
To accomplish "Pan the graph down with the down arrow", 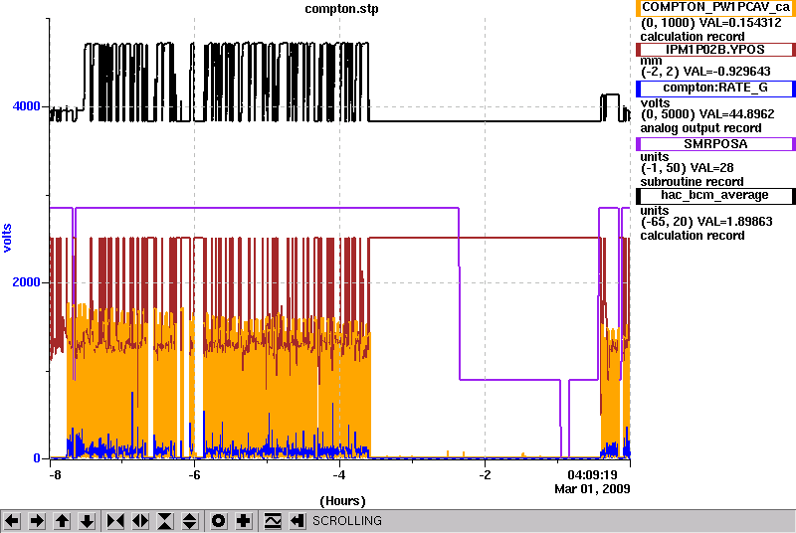I will pos(87,521).
